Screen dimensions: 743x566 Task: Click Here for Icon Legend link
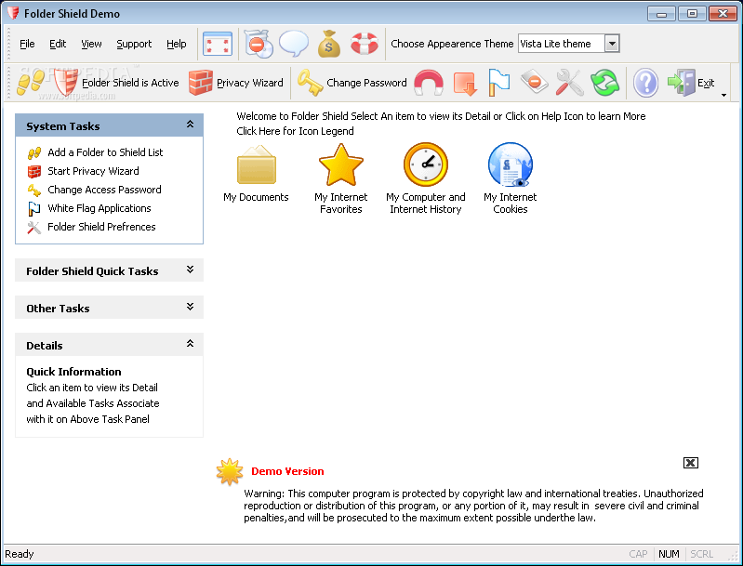tap(295, 131)
